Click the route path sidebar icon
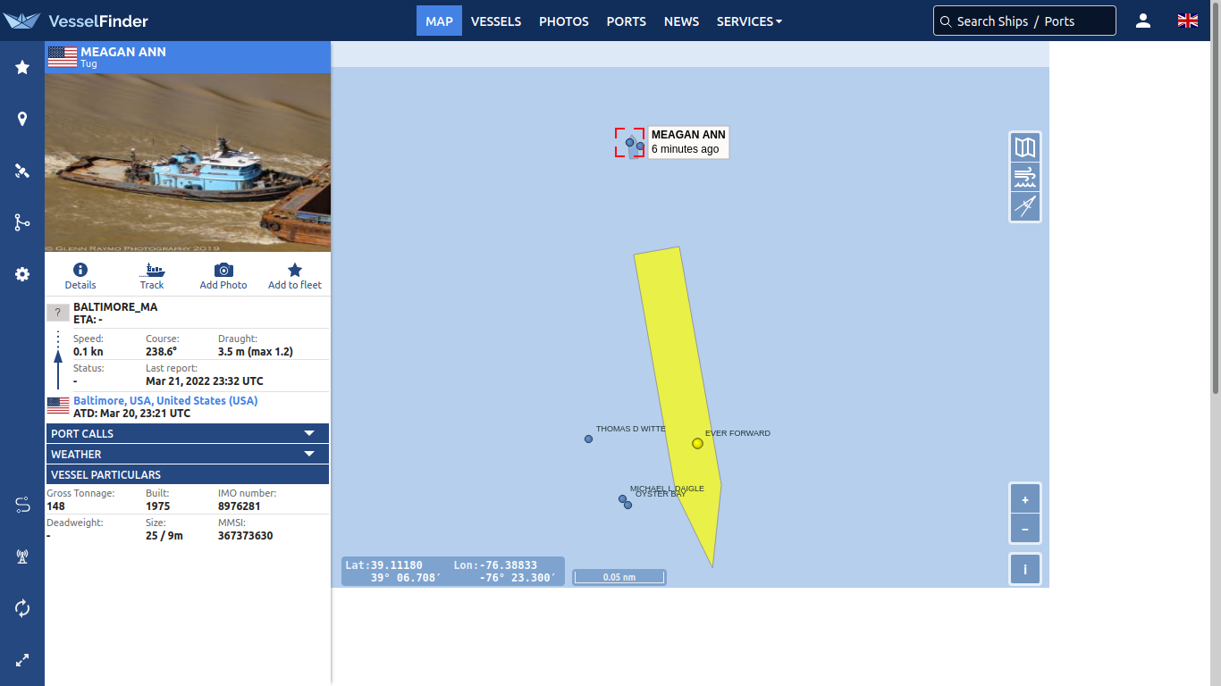Viewport: 1221px width, 686px height. (x=22, y=505)
